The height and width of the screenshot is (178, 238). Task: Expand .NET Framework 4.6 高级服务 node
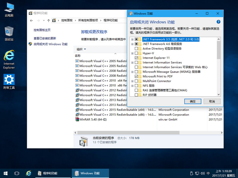click(132, 44)
